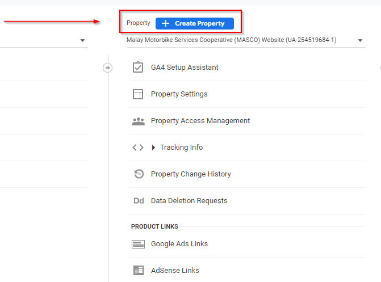
Task: Open GA4 Setup Assistant
Action: [185, 68]
